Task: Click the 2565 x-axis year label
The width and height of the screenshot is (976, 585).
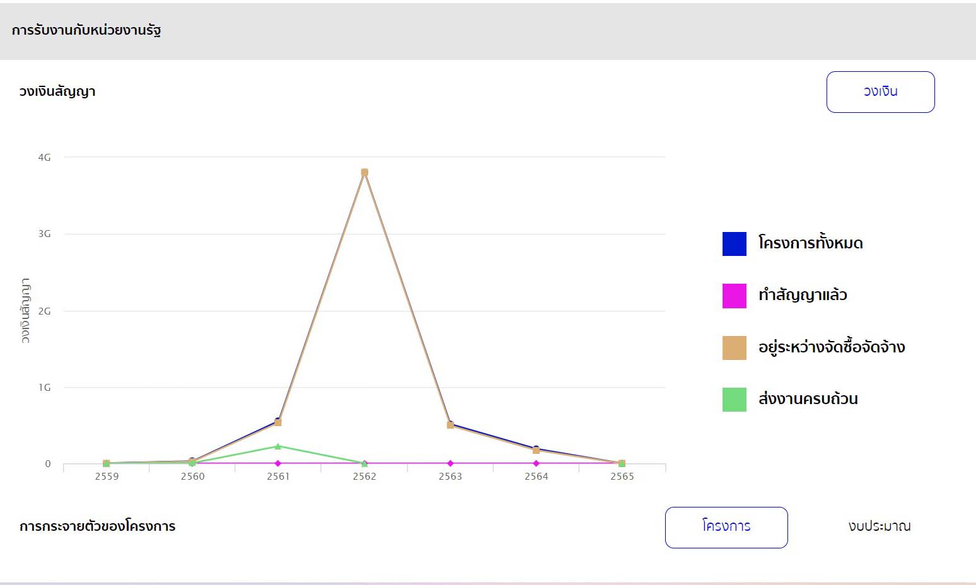Action: (x=622, y=477)
